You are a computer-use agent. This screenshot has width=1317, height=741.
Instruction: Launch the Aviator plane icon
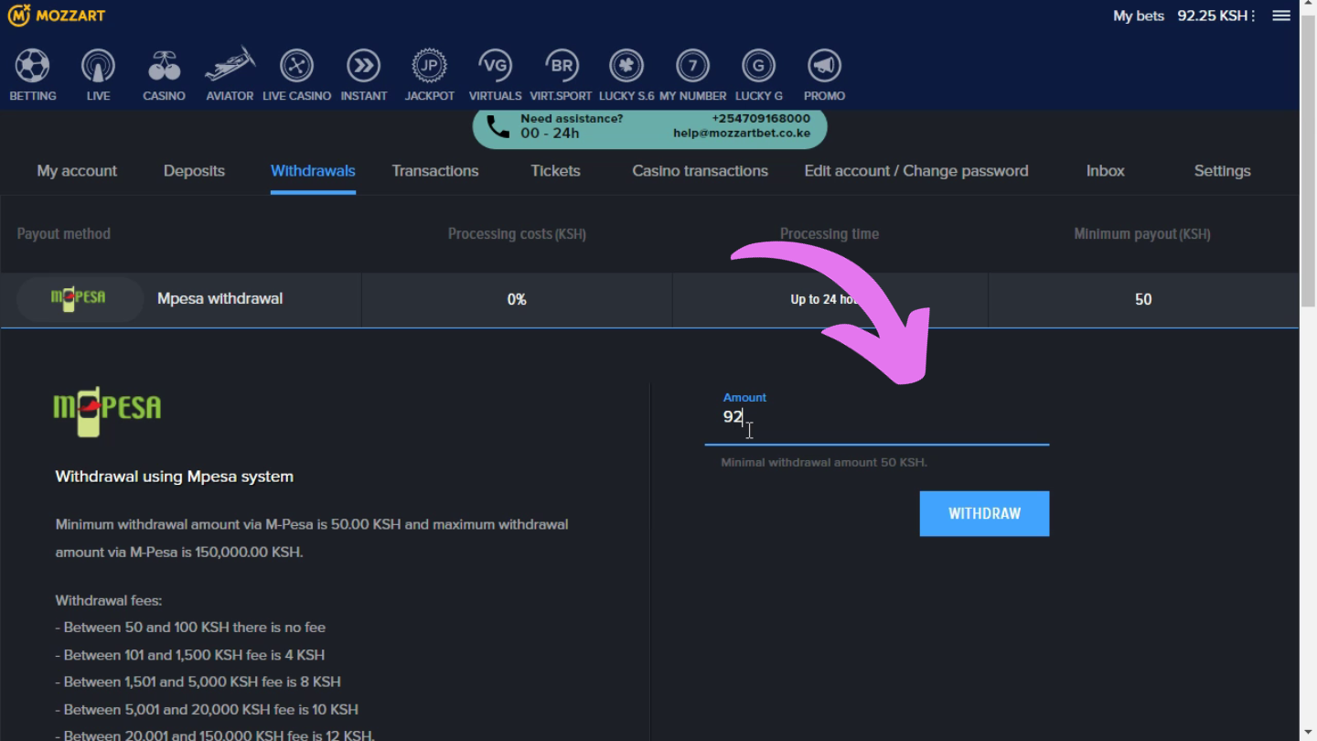(230, 64)
